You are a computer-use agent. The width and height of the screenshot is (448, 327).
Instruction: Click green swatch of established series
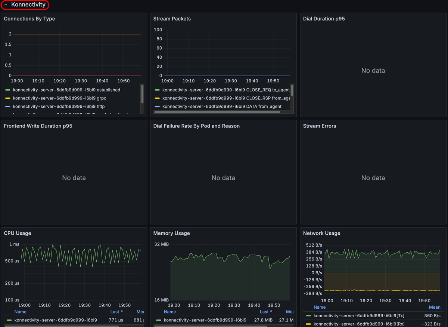click(7, 90)
